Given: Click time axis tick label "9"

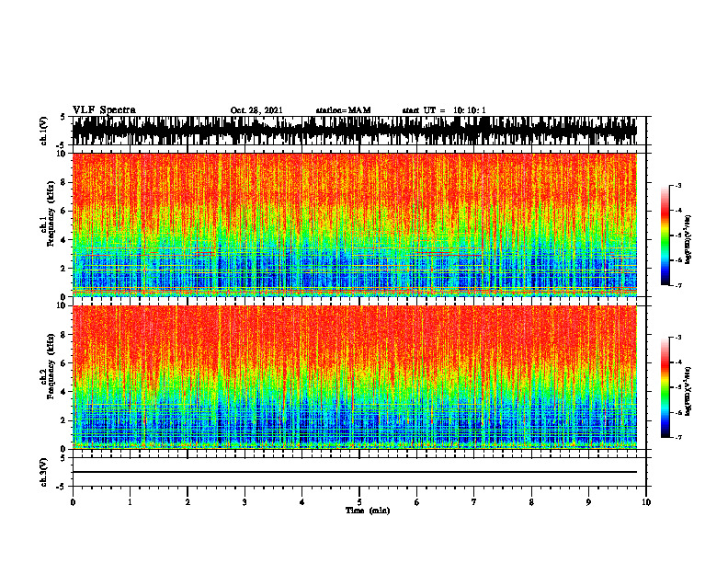Looking at the screenshot, I should [588, 502].
